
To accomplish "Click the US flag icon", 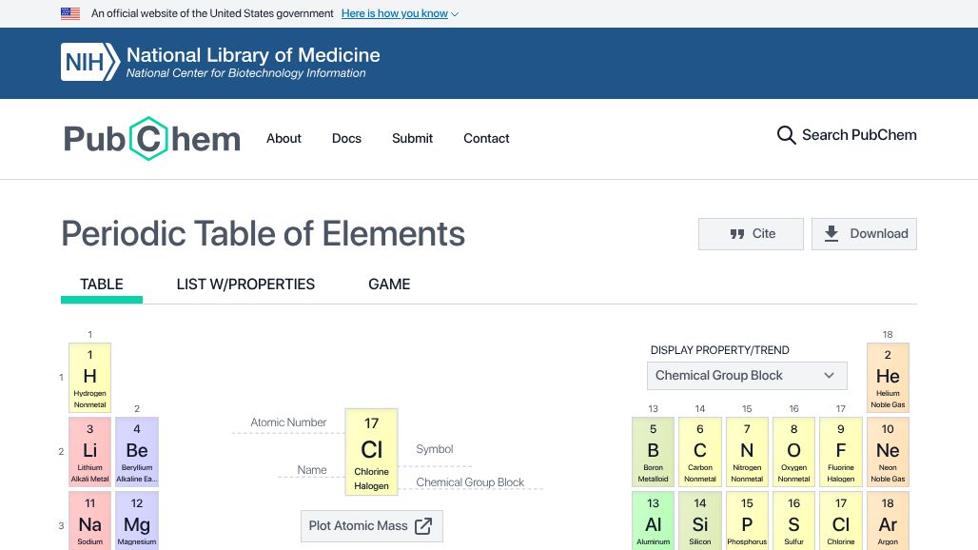I will point(70,13).
